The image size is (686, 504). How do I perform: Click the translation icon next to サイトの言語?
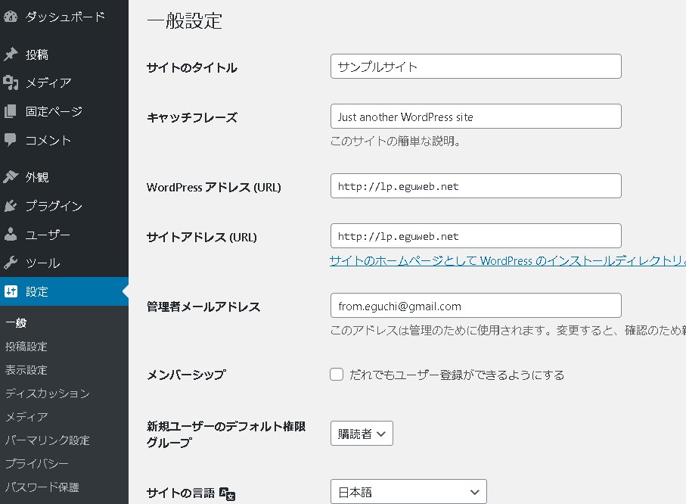click(228, 493)
